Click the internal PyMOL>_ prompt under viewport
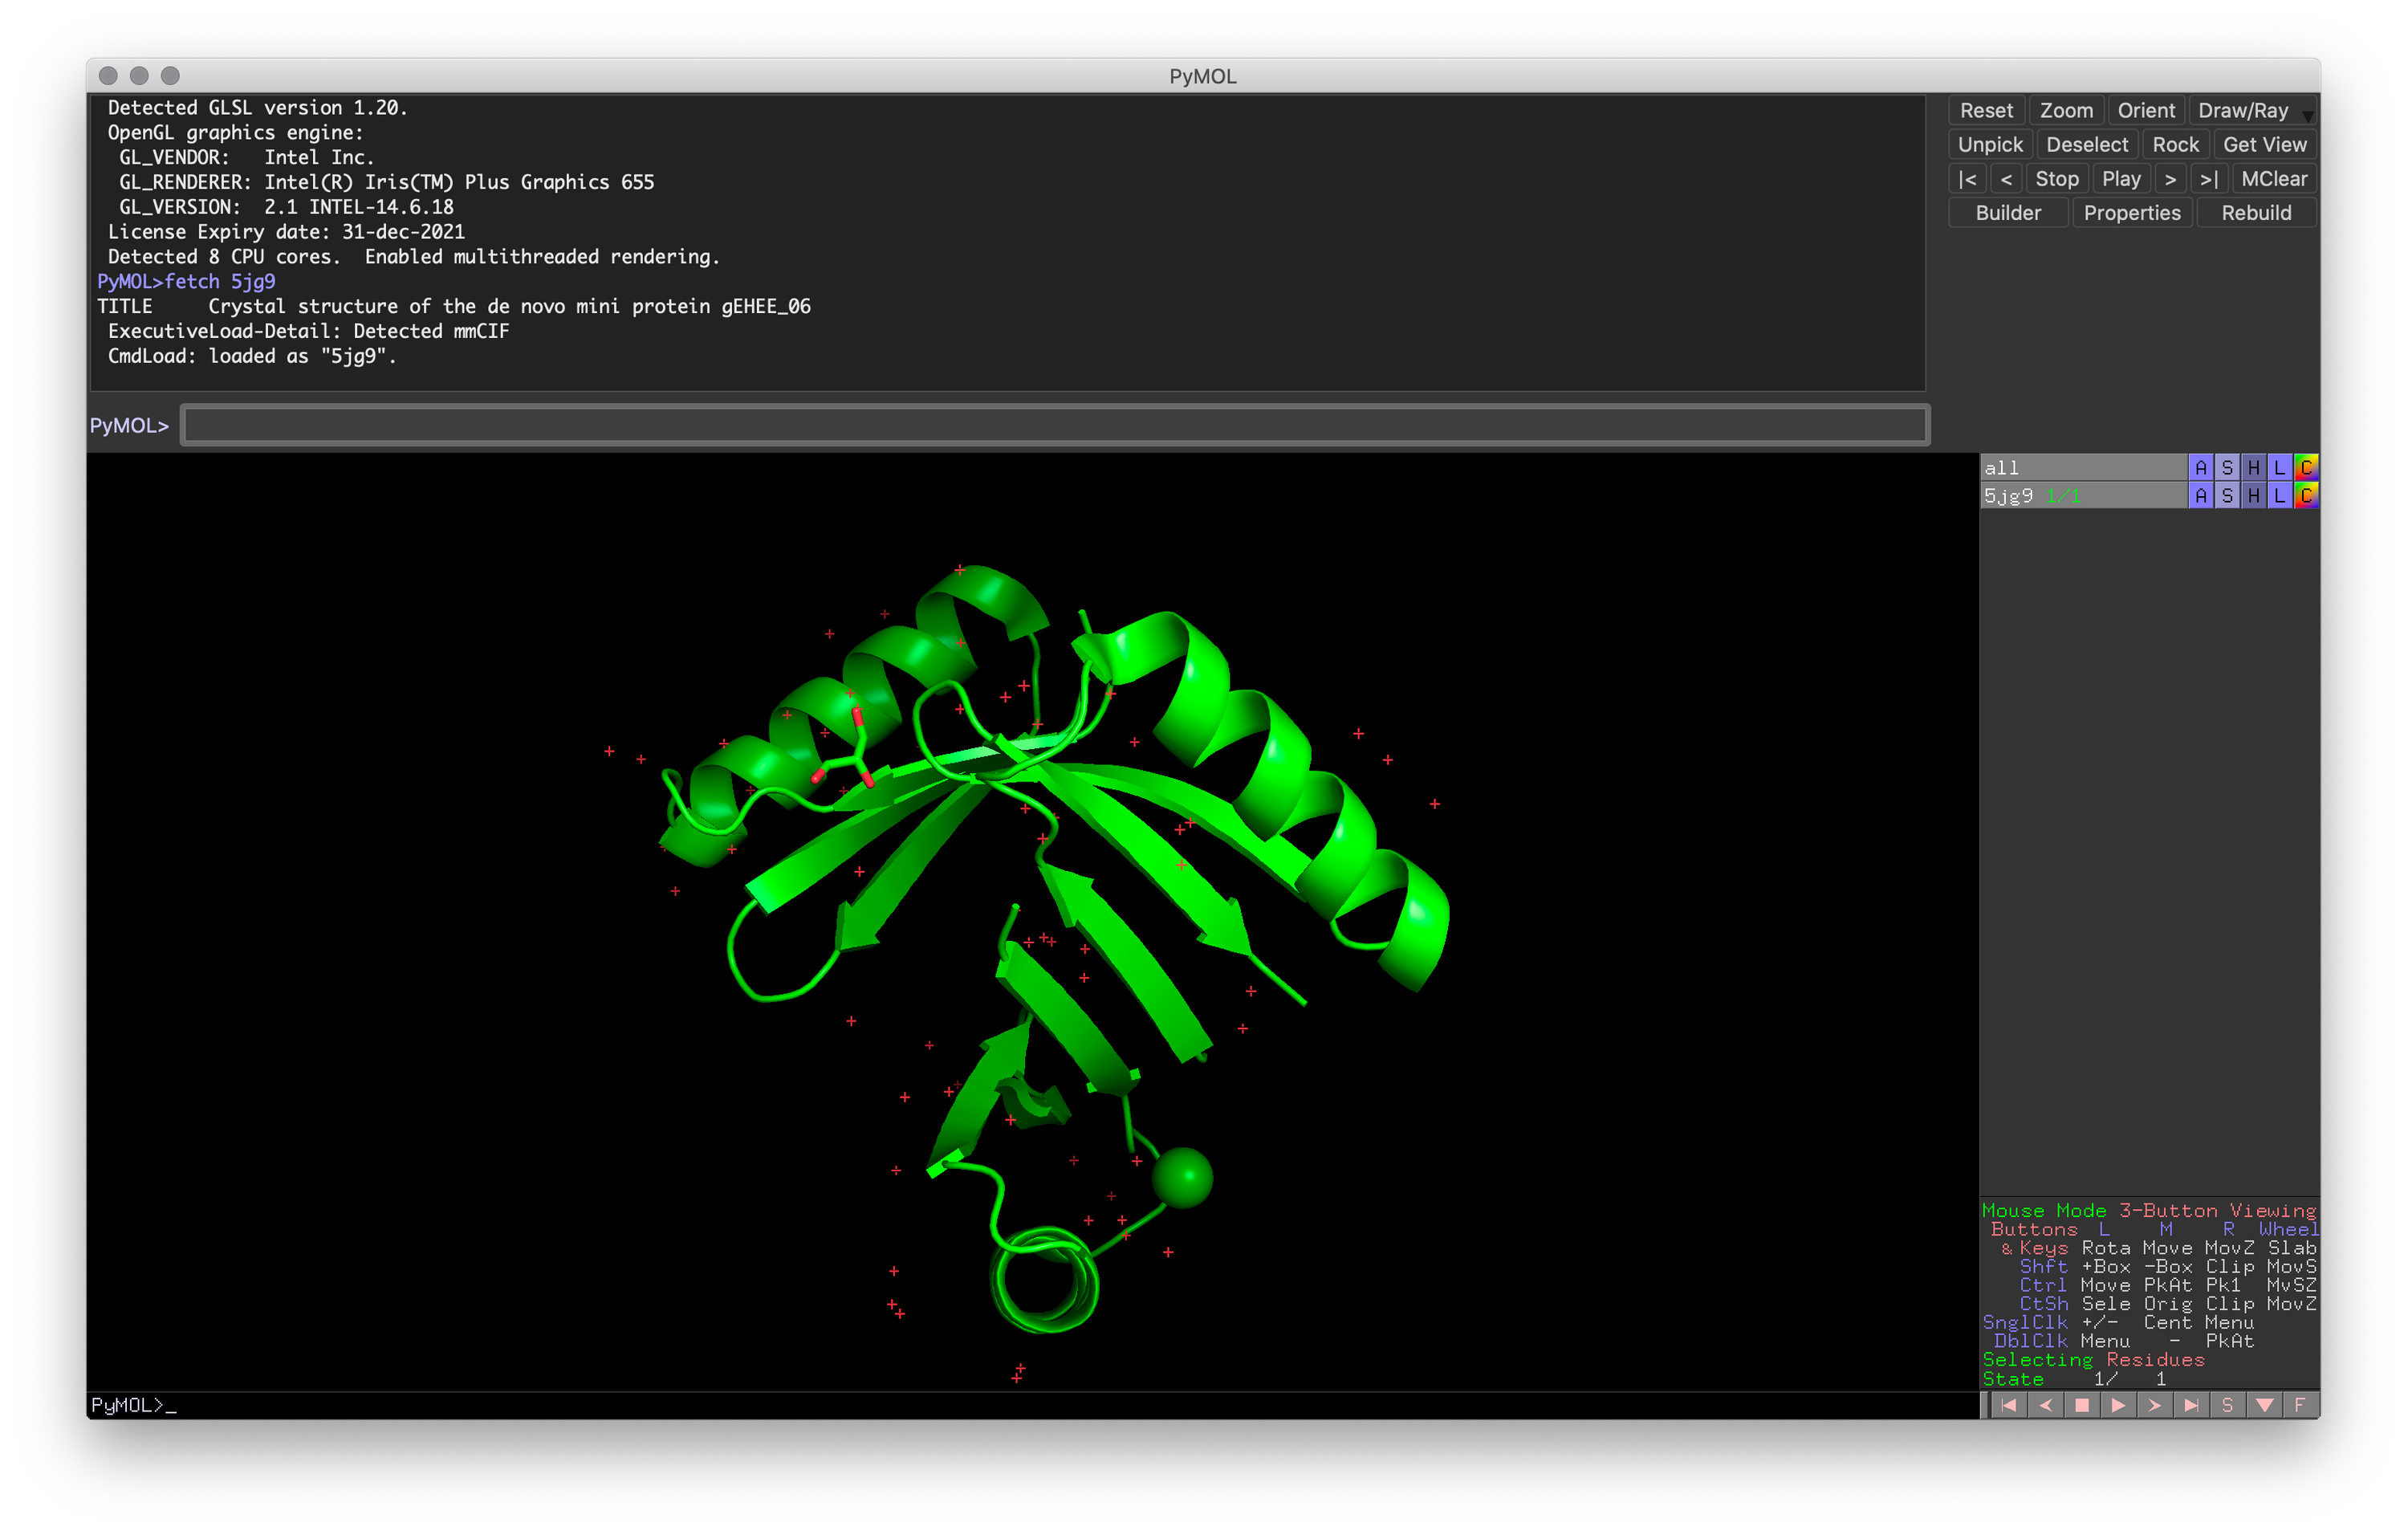The height and width of the screenshot is (1535, 2408). [x=133, y=1405]
